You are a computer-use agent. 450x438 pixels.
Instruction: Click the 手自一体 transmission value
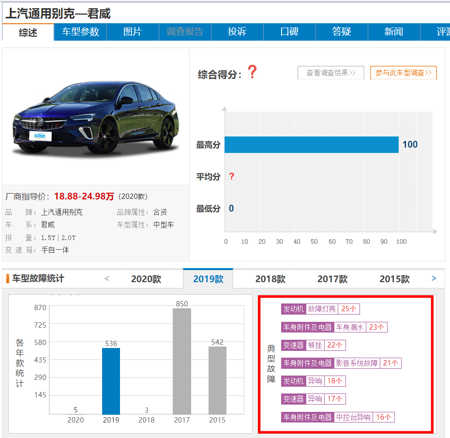(55, 250)
